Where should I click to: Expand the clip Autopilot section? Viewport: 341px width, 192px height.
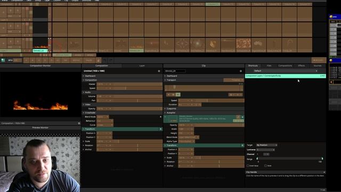tap(165, 113)
